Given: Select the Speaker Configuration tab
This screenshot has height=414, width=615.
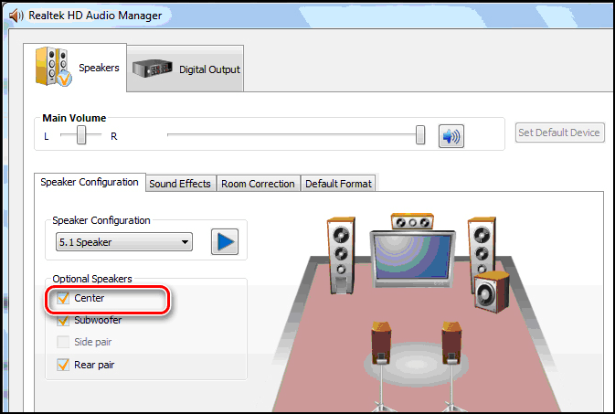Looking at the screenshot, I should pyautogui.click(x=90, y=182).
